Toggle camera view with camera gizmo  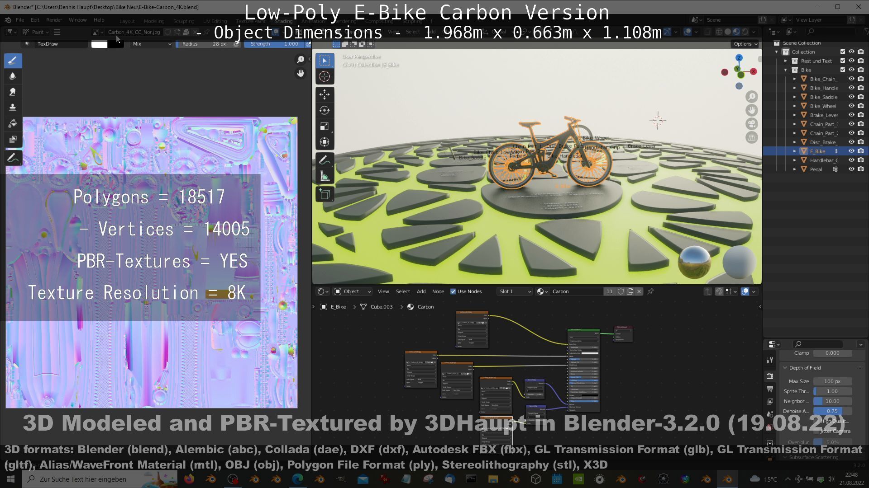(x=751, y=124)
